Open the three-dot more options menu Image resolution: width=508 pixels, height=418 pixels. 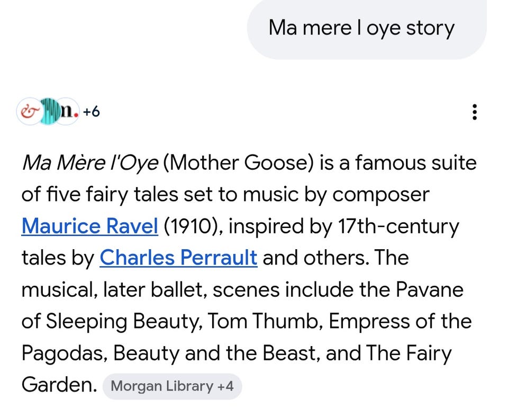pos(475,112)
